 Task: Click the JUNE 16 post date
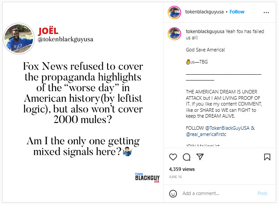[x=175, y=177]
